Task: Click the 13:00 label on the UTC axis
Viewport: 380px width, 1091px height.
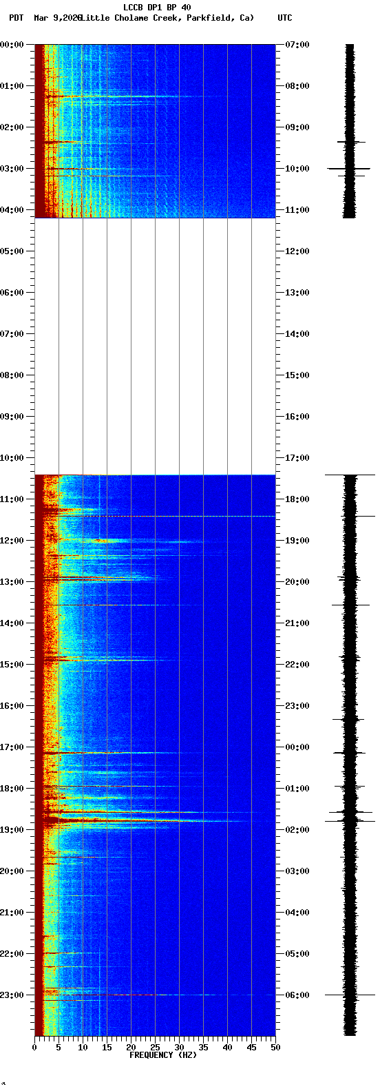Action: 297,292
